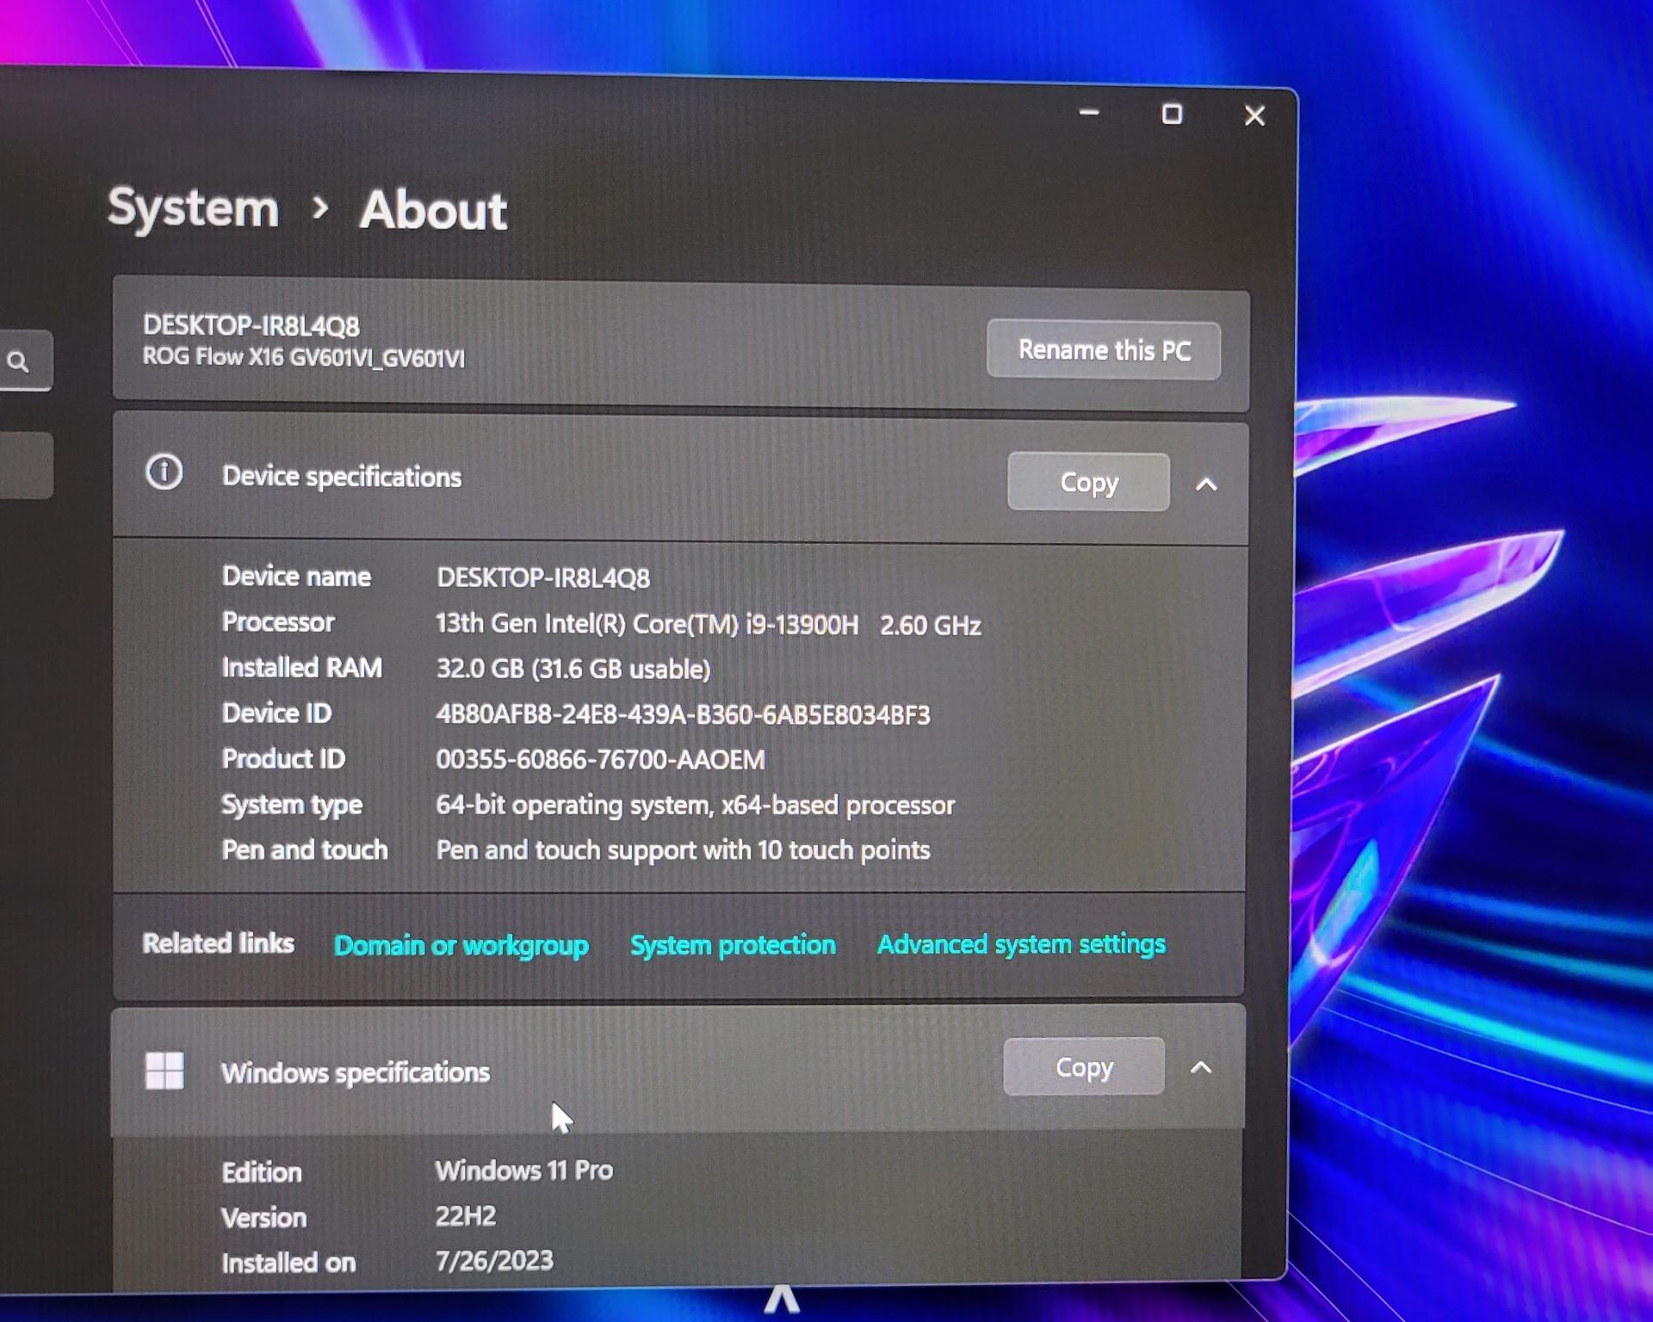The height and width of the screenshot is (1322, 1653).
Task: Click the Installed on label
Action: point(288,1263)
